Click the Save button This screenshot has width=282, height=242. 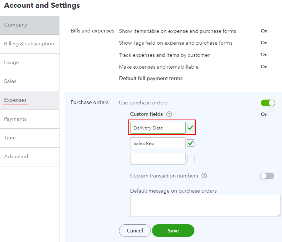(x=173, y=231)
